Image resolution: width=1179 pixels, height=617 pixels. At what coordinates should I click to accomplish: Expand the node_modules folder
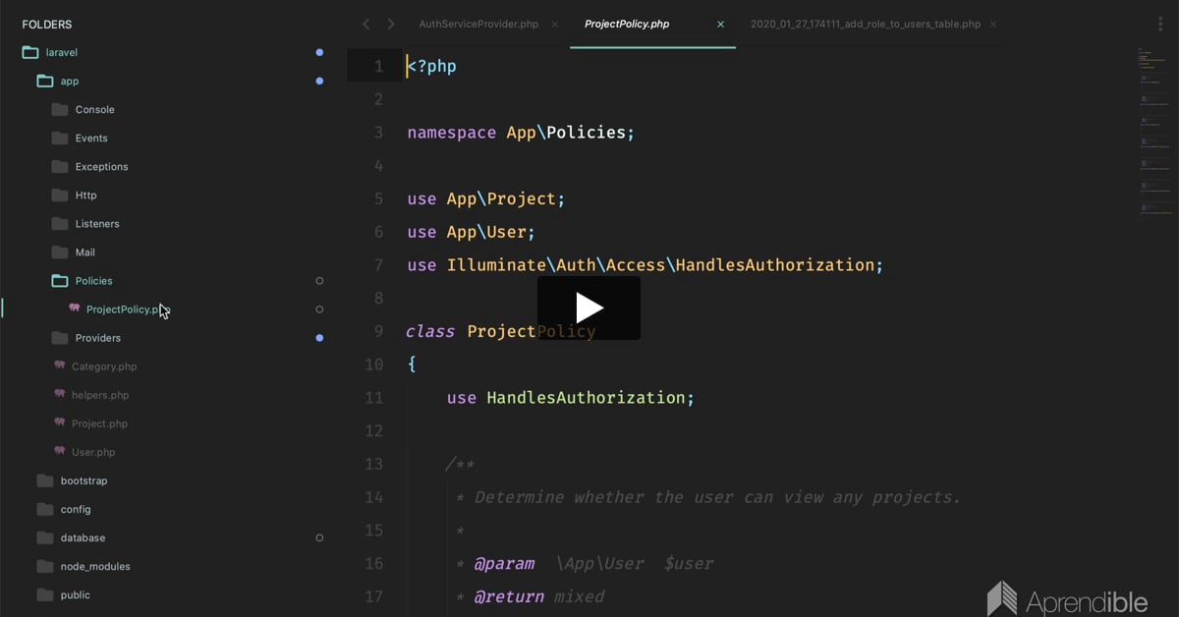[x=95, y=565]
